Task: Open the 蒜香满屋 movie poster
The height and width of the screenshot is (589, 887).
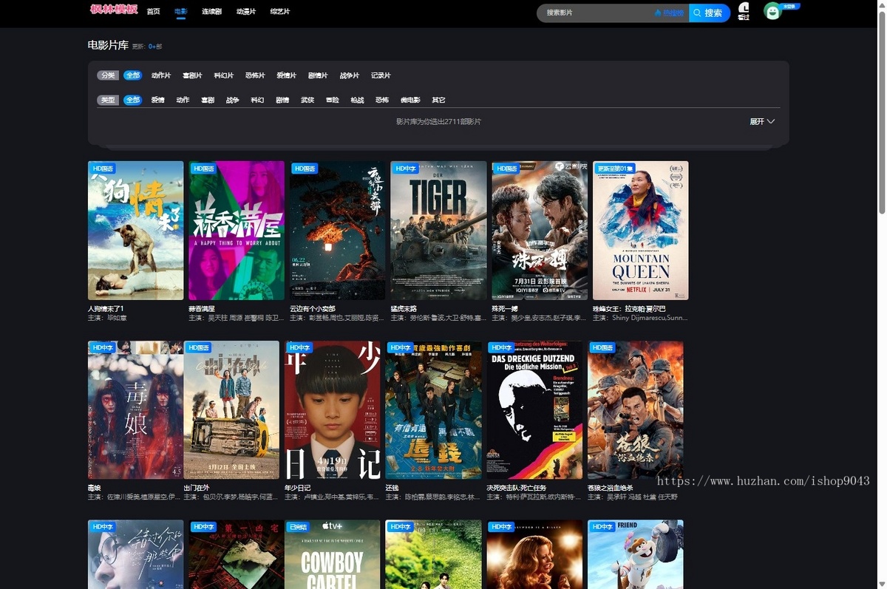Action: coord(237,231)
